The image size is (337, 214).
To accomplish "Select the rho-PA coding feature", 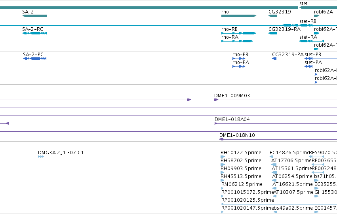I will (x=239, y=66).
